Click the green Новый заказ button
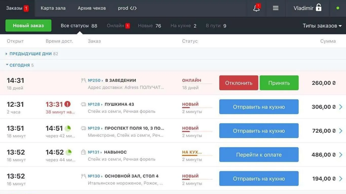This screenshot has width=346, height=194. (28, 26)
